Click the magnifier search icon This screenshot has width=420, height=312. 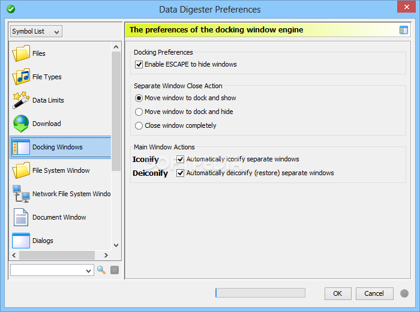tap(101, 270)
